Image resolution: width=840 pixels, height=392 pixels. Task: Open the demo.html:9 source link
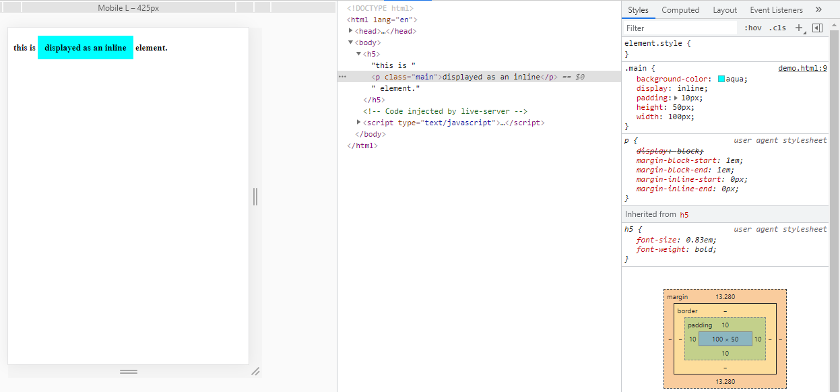802,68
